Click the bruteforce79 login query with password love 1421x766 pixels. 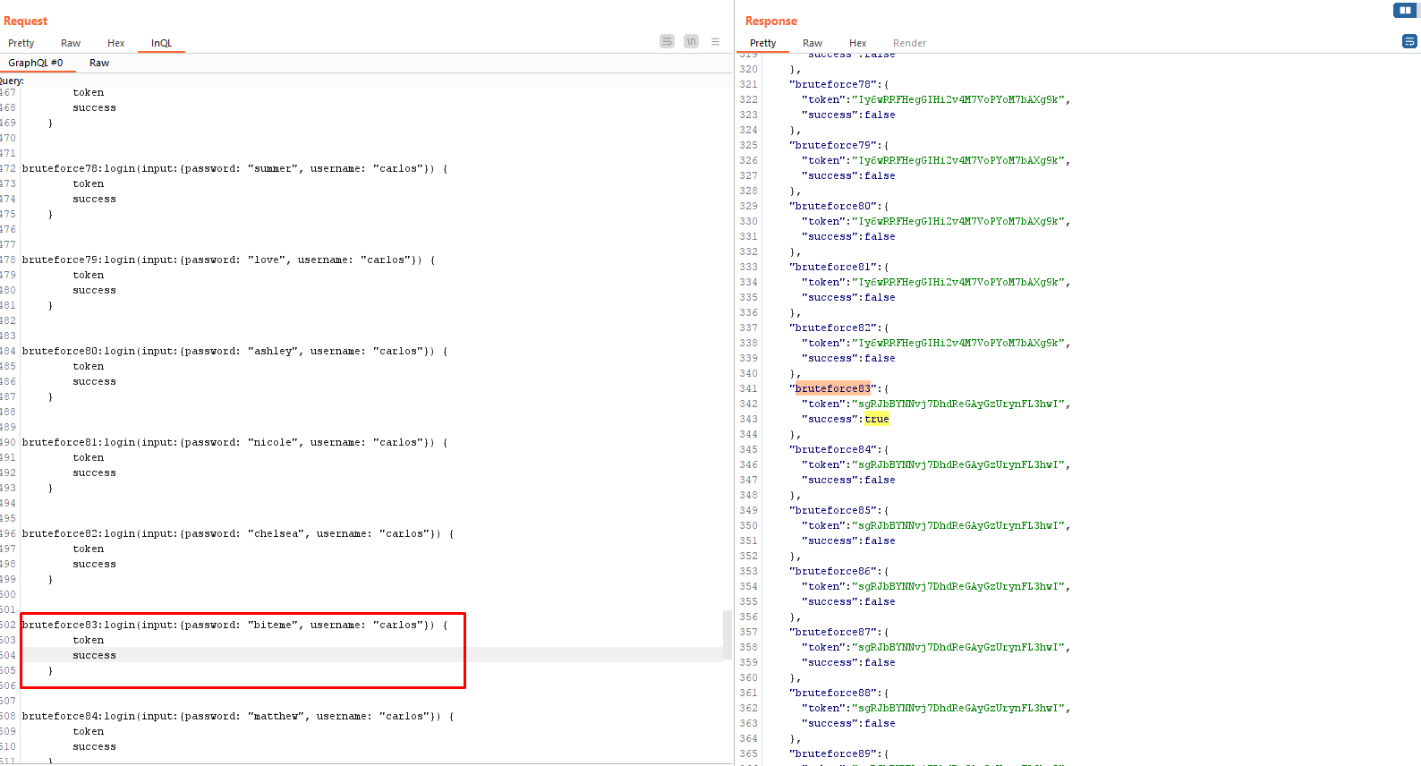[229, 260]
